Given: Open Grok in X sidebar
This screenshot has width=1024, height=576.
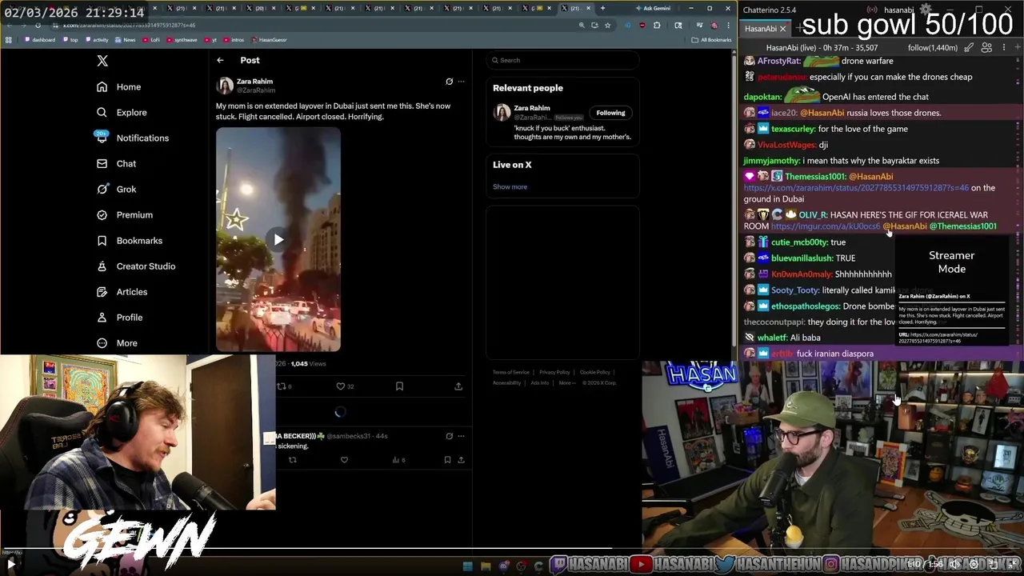Looking at the screenshot, I should (x=117, y=190).
